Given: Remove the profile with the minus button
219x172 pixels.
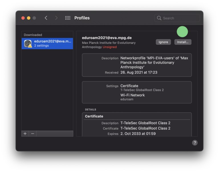Looking at the screenshot, I should 33,133.
